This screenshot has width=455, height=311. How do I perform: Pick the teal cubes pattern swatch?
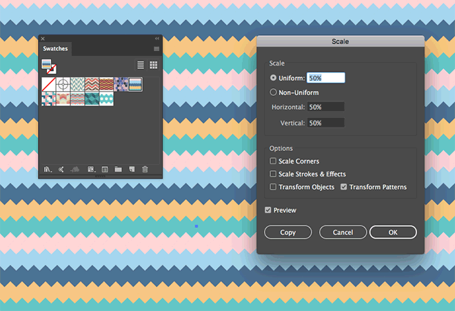[92, 99]
